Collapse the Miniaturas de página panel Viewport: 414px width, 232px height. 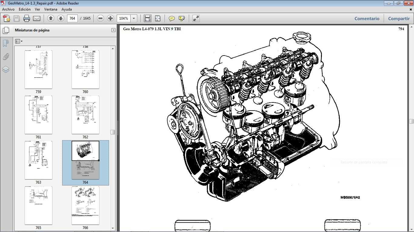click(113, 30)
